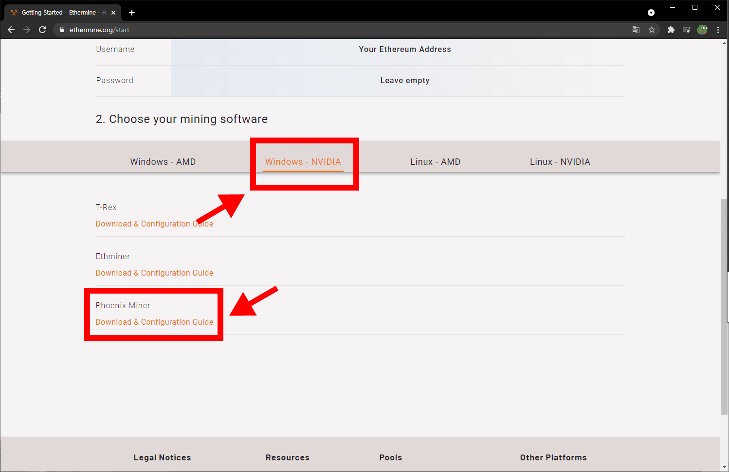Open T-Rex Download & Configuration Guide

[x=154, y=224]
